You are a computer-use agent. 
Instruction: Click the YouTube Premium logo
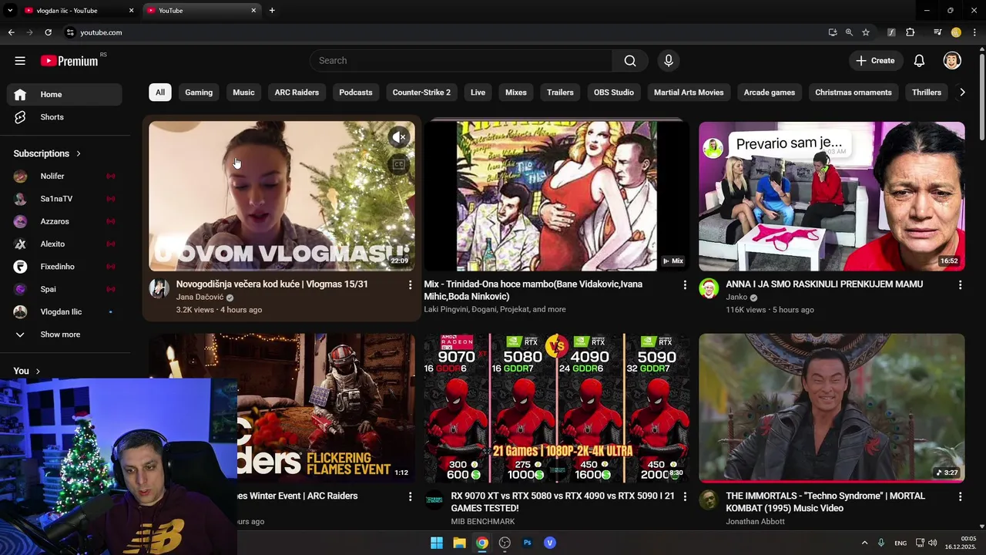(x=69, y=61)
